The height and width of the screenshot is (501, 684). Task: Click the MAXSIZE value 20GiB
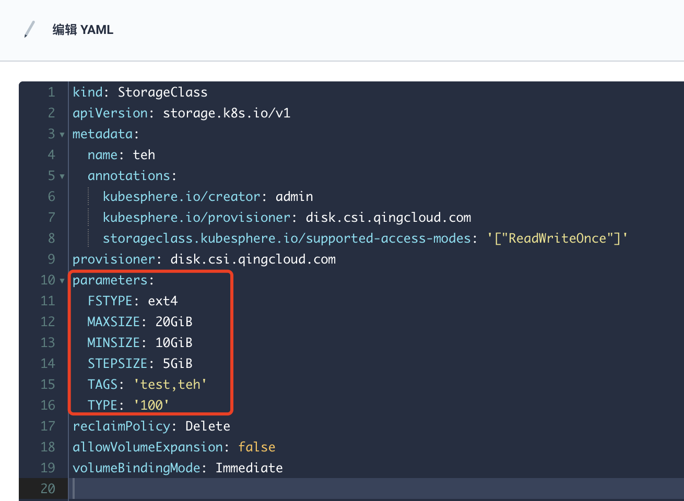[174, 321]
